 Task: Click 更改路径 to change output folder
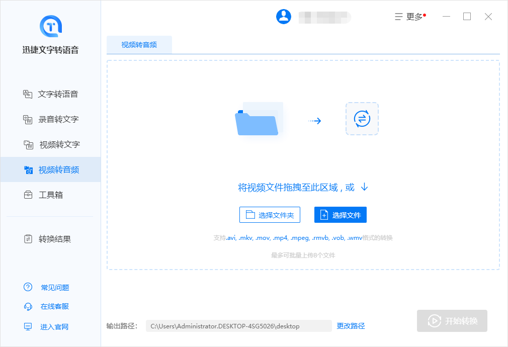pos(351,326)
